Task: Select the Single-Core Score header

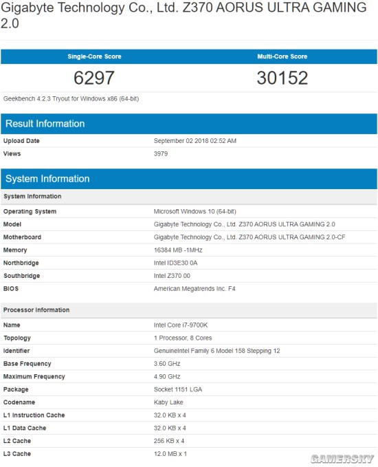Action: (94, 56)
